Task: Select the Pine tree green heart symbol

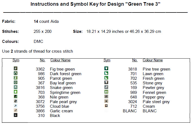Action: [x=106, y=69]
